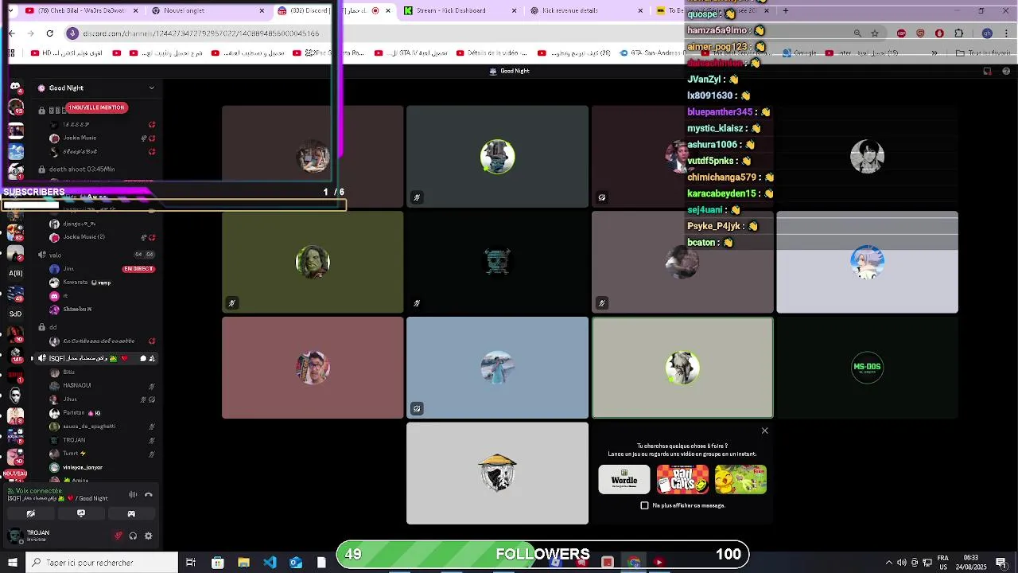Open Windows Start menu
Viewport: 1018px width, 573px height.
[12, 563]
